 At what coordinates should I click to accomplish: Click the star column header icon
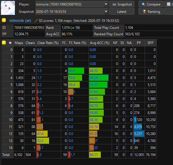coord(10,43)
